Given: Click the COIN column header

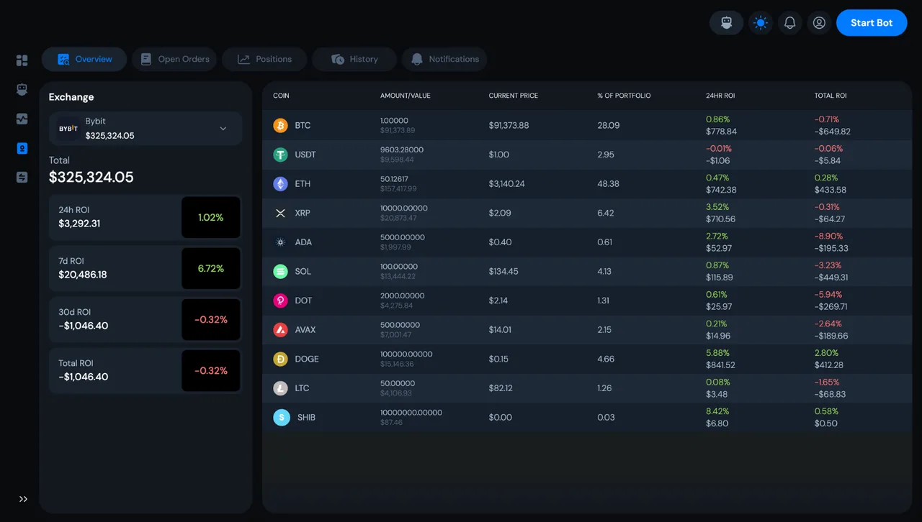Looking at the screenshot, I should (281, 96).
